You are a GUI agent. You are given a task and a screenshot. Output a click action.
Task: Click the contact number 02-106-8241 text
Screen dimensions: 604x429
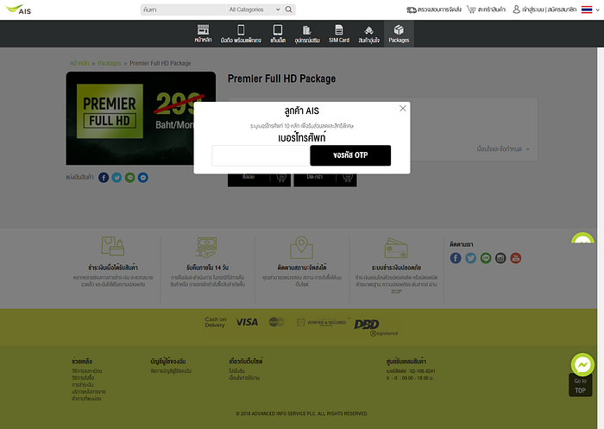point(423,371)
